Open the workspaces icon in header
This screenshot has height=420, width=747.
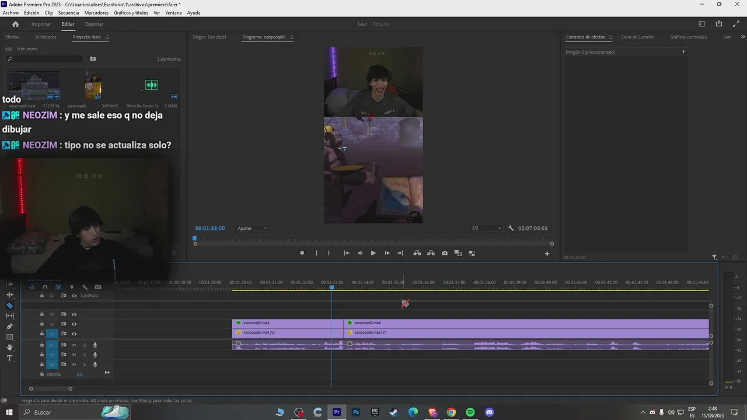(x=702, y=24)
